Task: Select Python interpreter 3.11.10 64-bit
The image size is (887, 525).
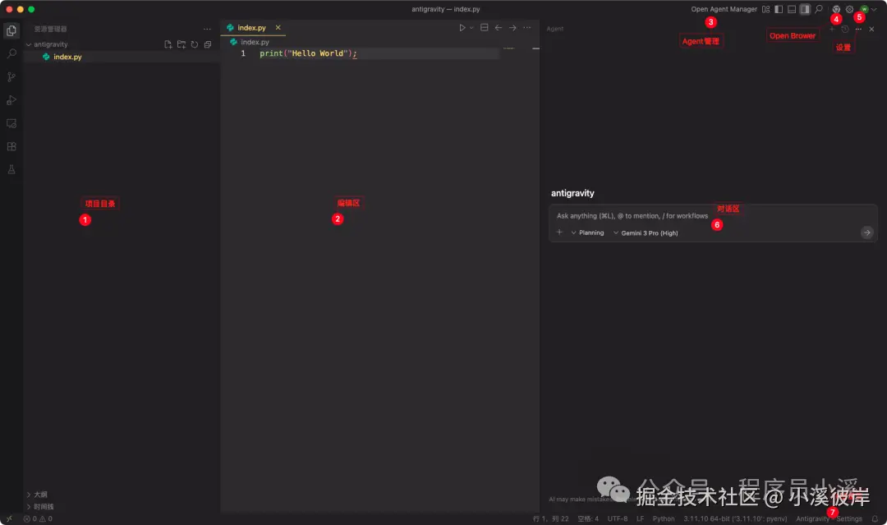Action: pyautogui.click(x=735, y=518)
